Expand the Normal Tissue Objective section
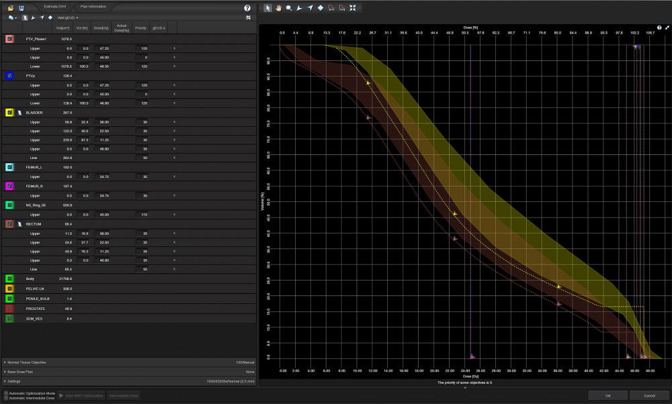This screenshot has width=672, height=404. pos(5,362)
